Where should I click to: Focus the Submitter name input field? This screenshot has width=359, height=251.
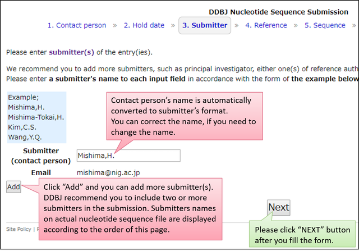[x=128, y=156]
